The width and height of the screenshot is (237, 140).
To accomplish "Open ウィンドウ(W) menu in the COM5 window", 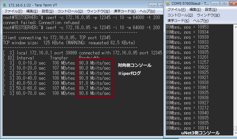I will click(208, 15).
